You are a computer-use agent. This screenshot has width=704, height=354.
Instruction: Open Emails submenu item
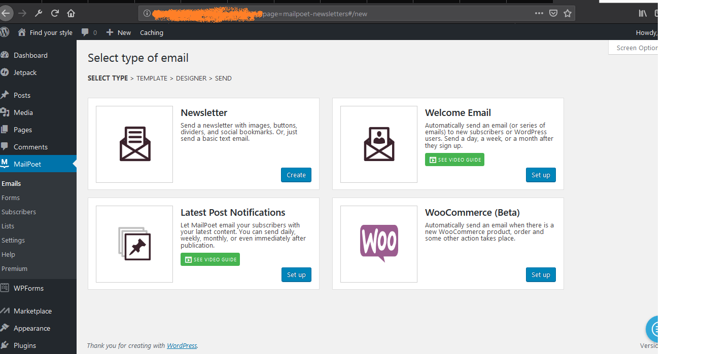click(x=11, y=183)
